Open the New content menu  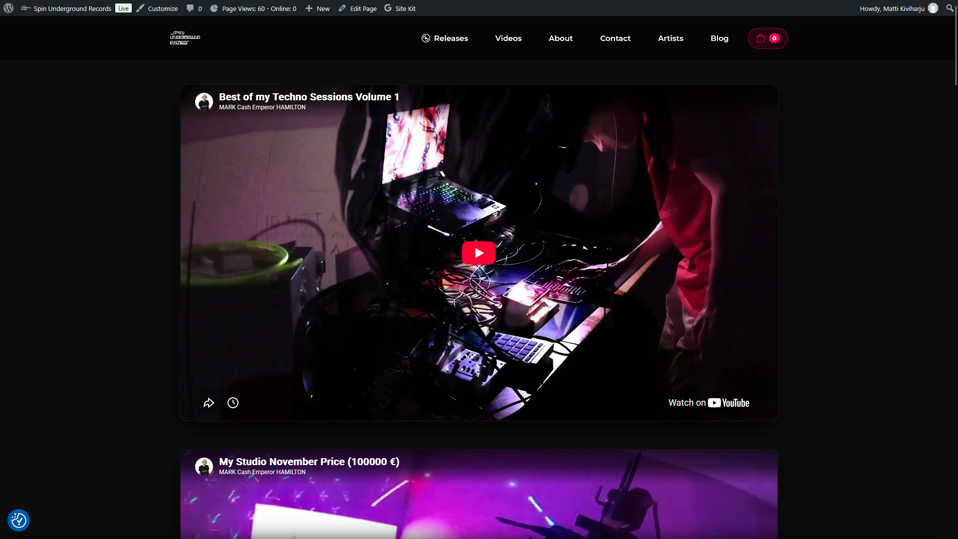click(x=317, y=8)
